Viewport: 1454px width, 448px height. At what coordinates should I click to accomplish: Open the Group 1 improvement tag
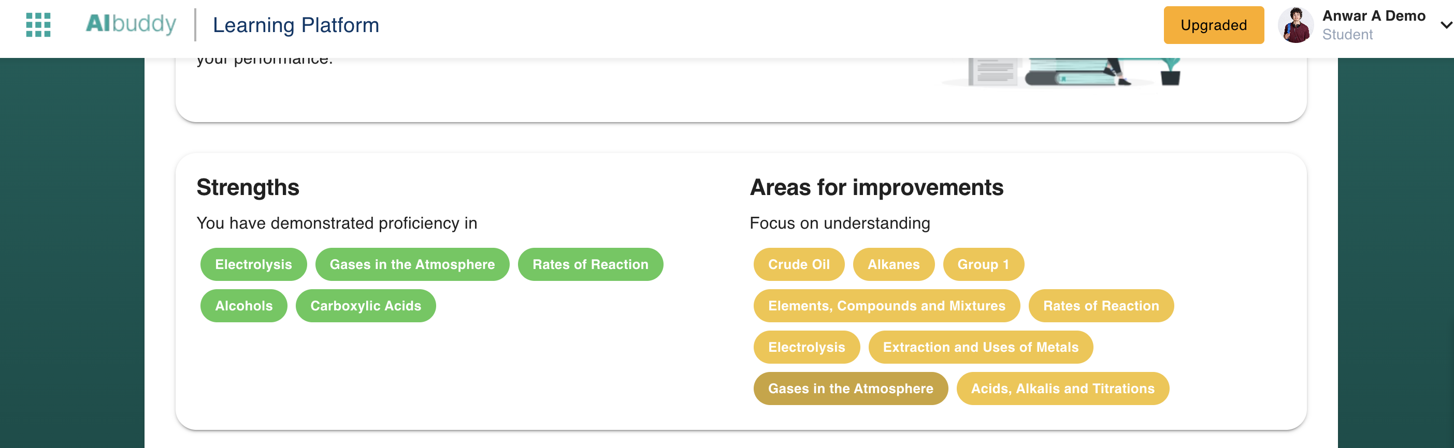(x=983, y=264)
